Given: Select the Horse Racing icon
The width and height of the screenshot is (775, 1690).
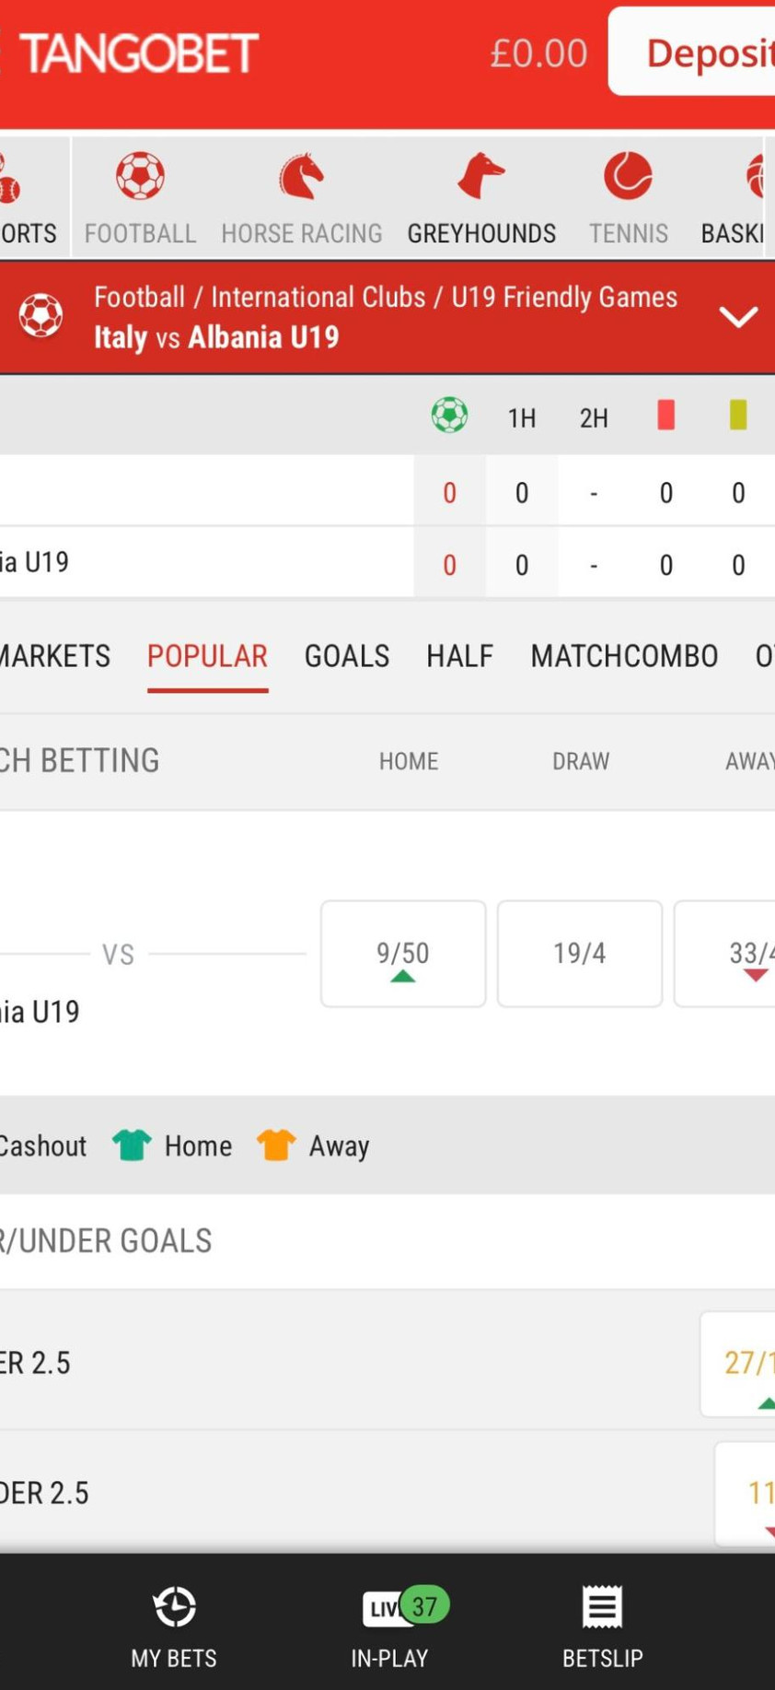Looking at the screenshot, I should pyautogui.click(x=301, y=177).
